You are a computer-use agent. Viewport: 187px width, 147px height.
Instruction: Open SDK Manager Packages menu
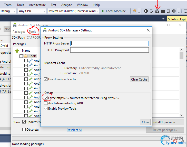(19, 32)
